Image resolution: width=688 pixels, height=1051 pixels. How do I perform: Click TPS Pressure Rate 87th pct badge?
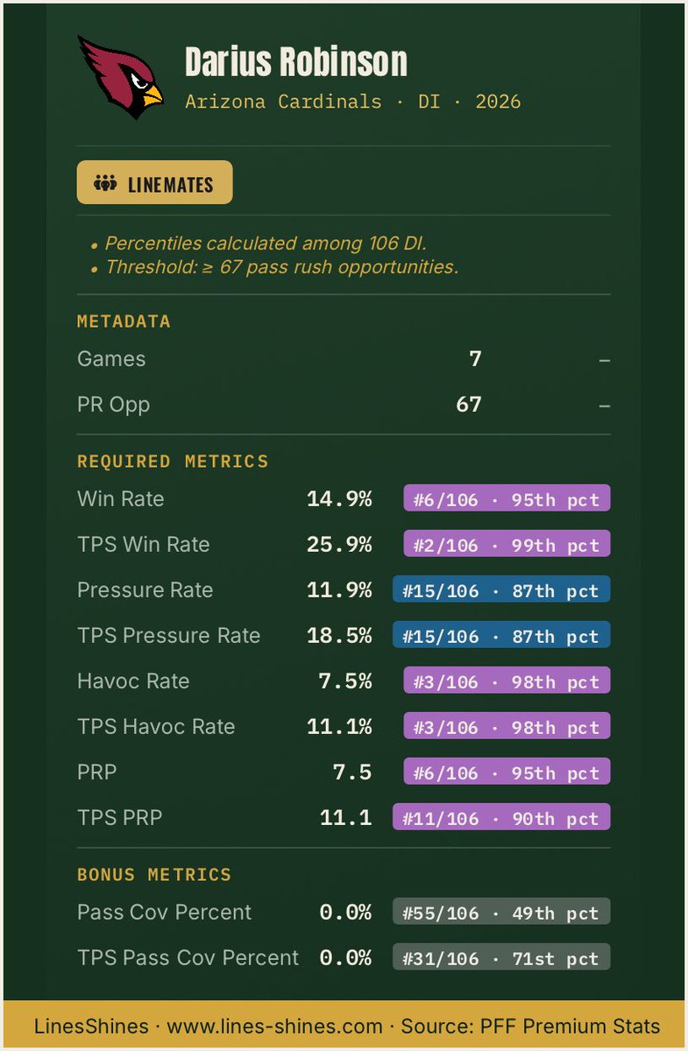(501, 636)
